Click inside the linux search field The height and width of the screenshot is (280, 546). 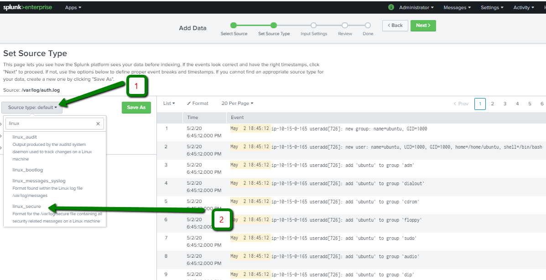click(50, 123)
